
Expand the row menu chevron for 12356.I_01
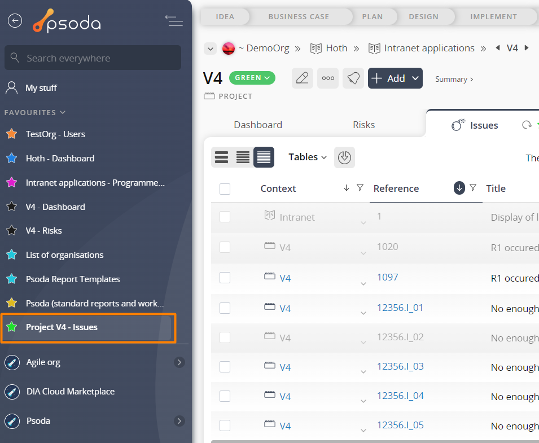click(x=363, y=313)
